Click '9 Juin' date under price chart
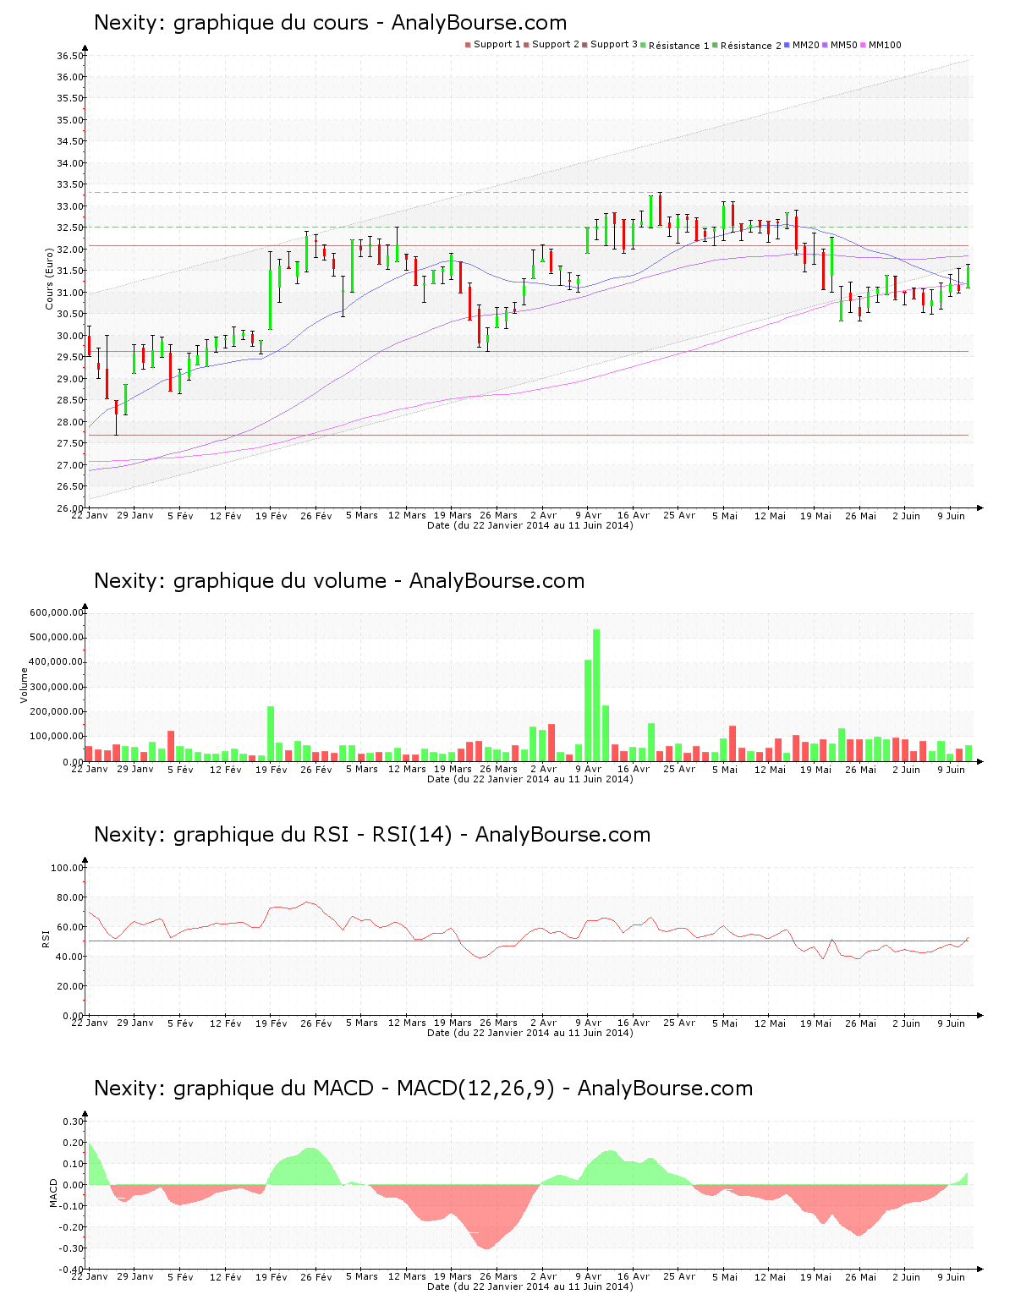The image size is (1015, 1311). (951, 515)
